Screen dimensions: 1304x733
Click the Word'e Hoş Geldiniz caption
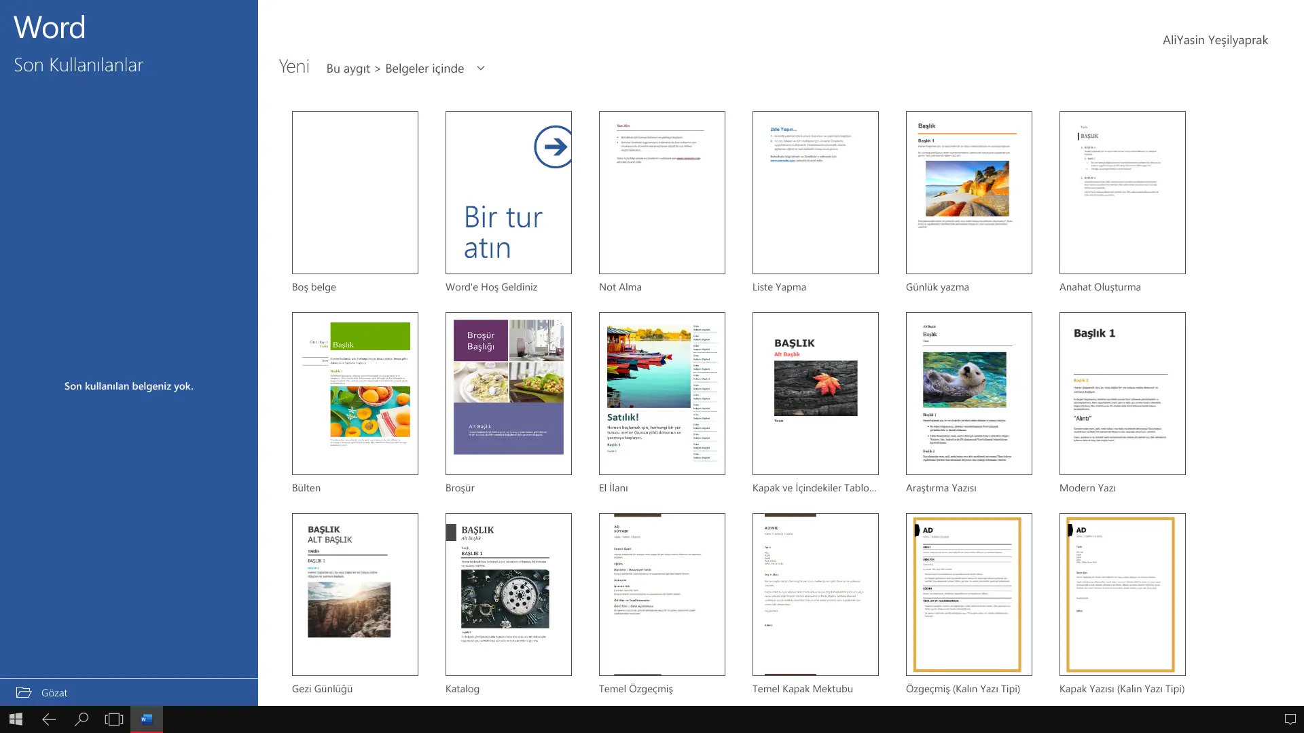coord(491,287)
